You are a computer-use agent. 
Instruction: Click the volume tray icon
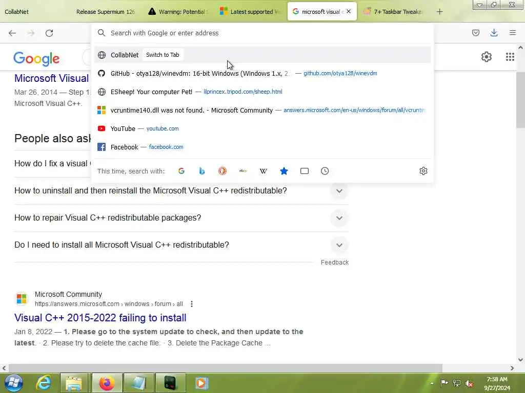[469, 383]
